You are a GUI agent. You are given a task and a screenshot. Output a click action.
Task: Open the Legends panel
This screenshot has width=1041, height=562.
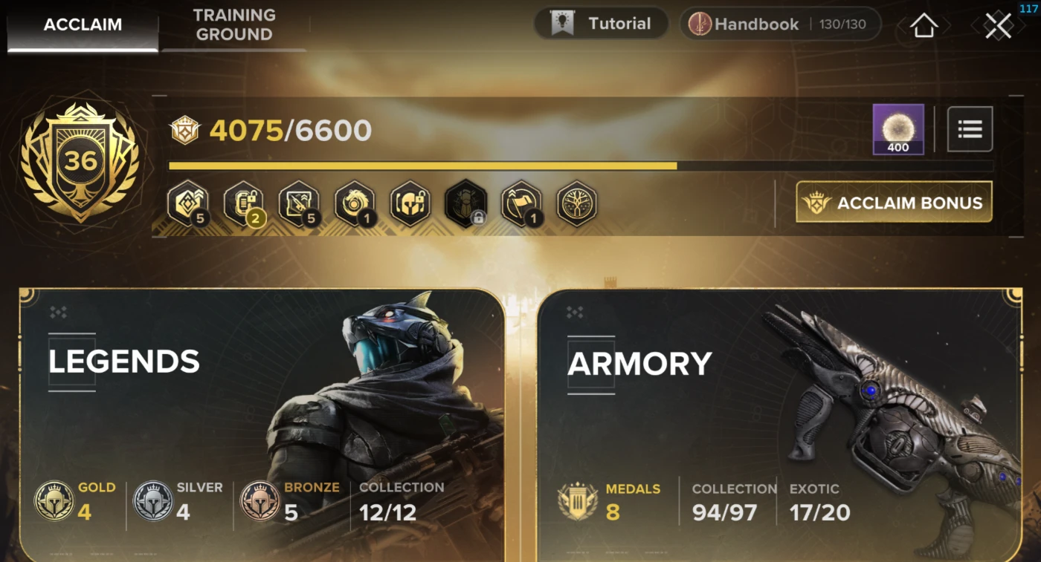tap(262, 425)
